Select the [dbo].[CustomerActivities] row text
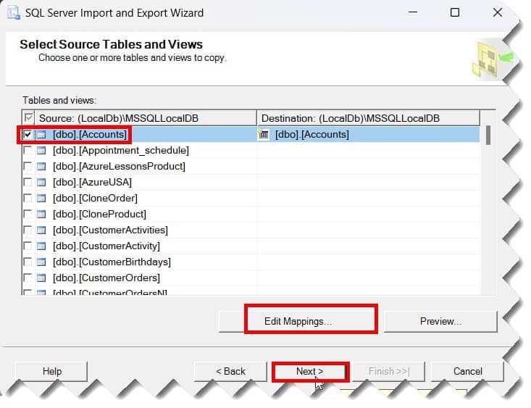Viewport: 531px width, 408px height. coord(110,230)
